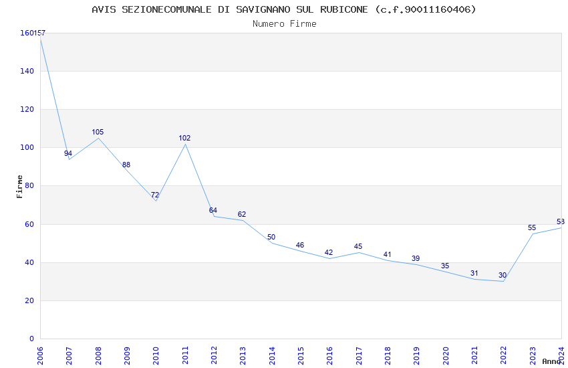Click the vertical axis title Firme
This screenshot has width=568, height=368.
(x=19, y=187)
